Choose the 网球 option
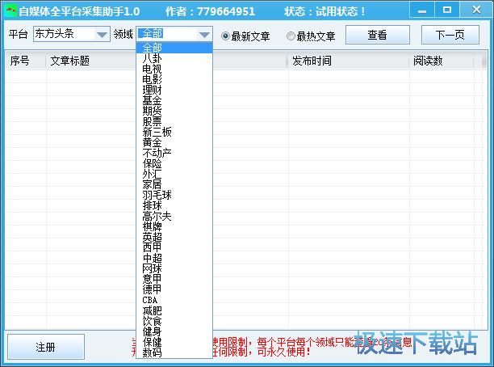This screenshot has width=494, height=367. point(174,268)
